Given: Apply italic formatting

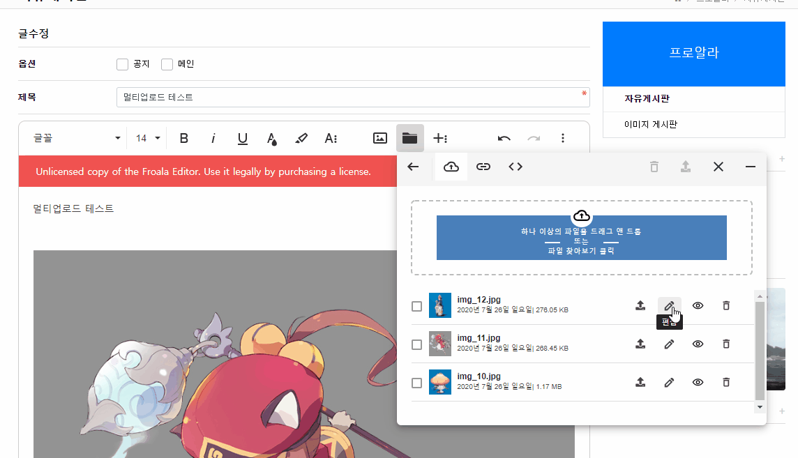Looking at the screenshot, I should tap(213, 138).
